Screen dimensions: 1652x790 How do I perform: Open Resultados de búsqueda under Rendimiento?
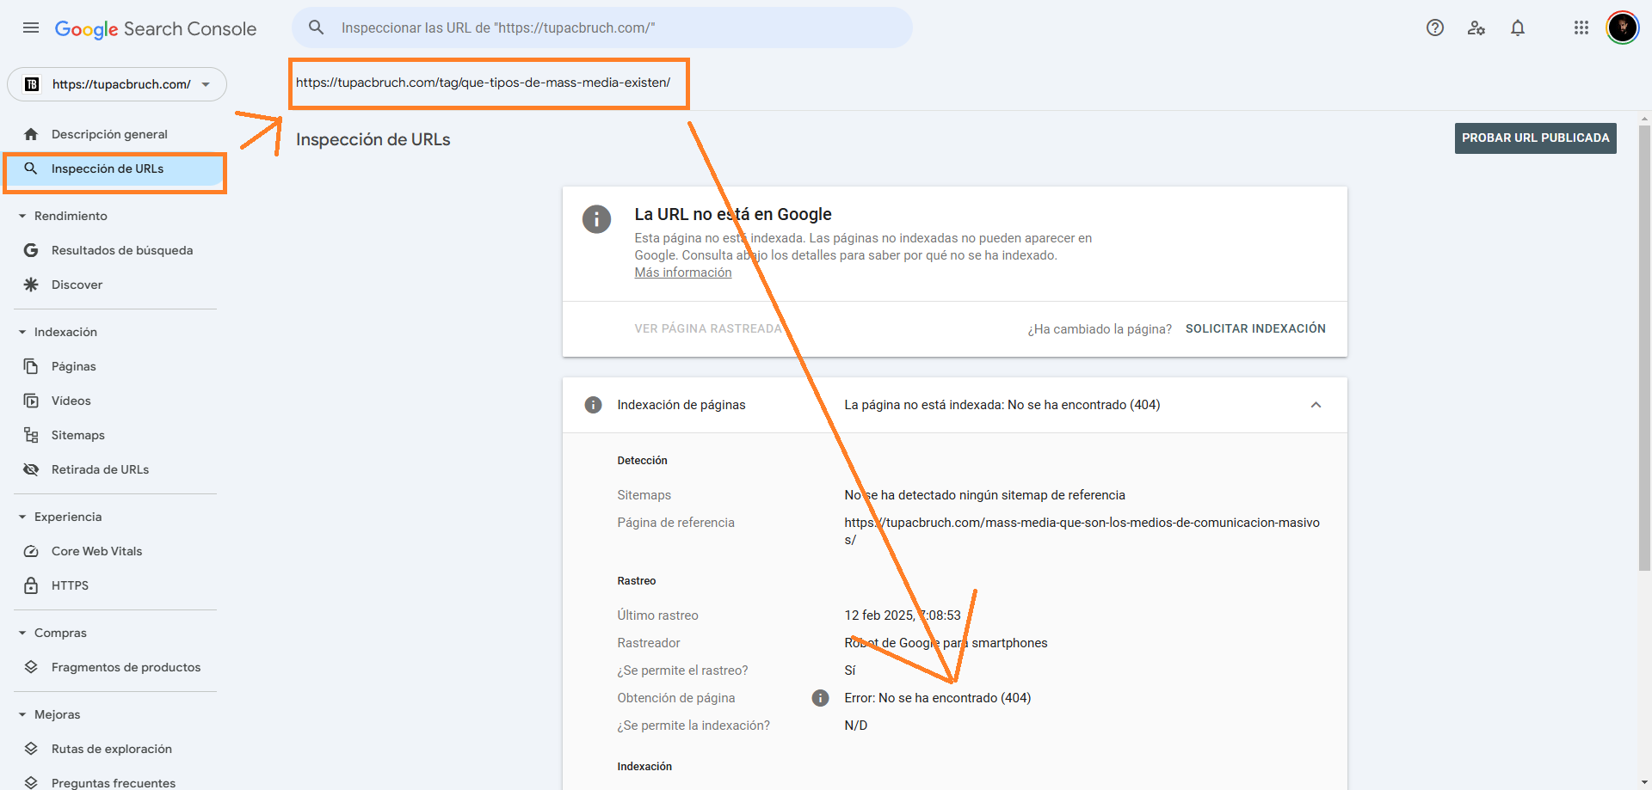coord(122,250)
